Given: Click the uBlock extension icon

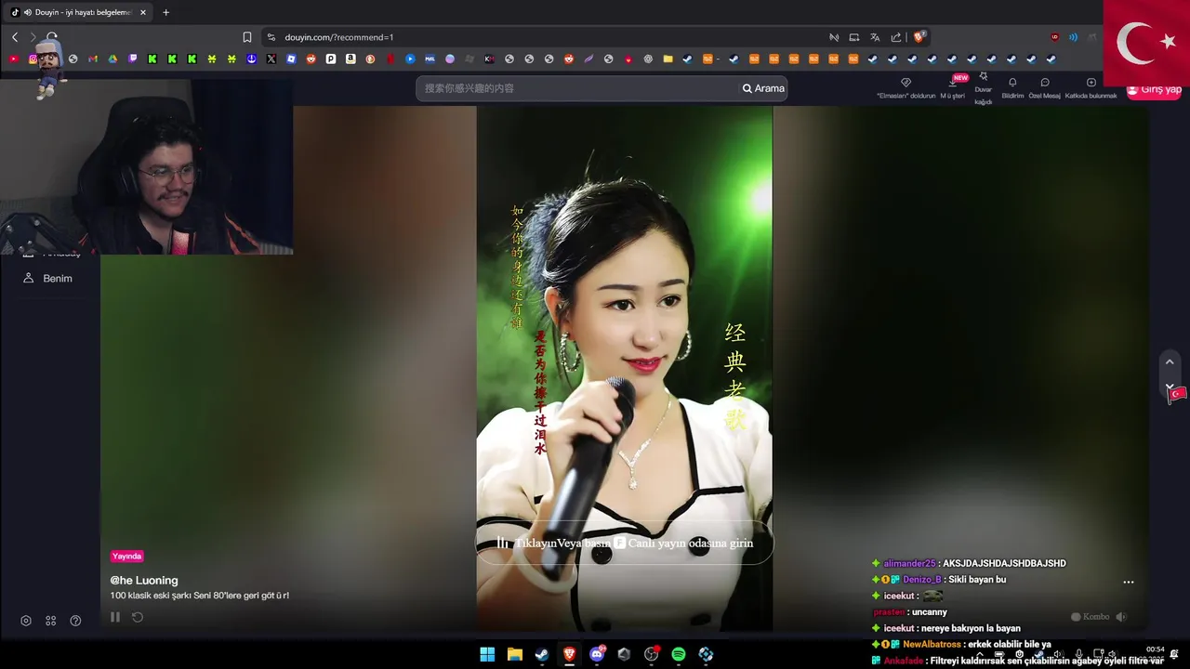Looking at the screenshot, I should pyautogui.click(x=1054, y=37).
